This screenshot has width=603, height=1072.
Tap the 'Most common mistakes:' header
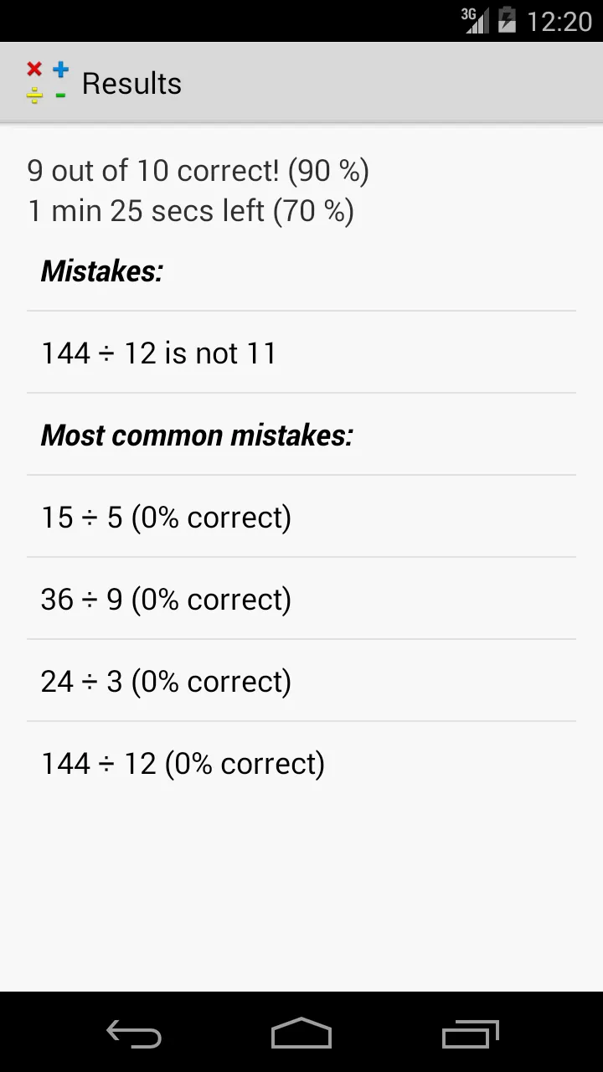coord(197,435)
